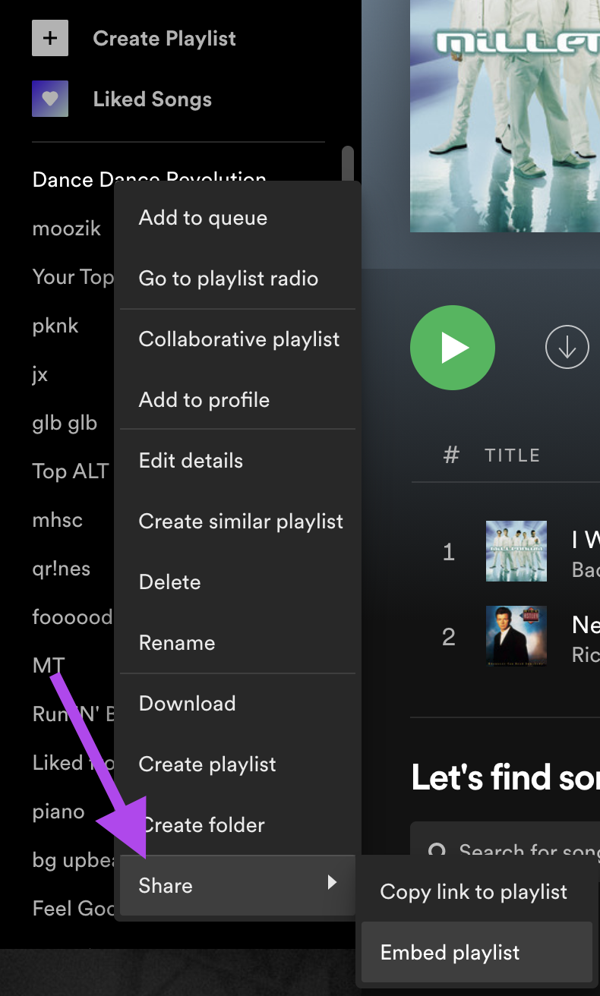The width and height of the screenshot is (600, 996).
Task: Click the download arrow circle icon
Action: (x=567, y=347)
